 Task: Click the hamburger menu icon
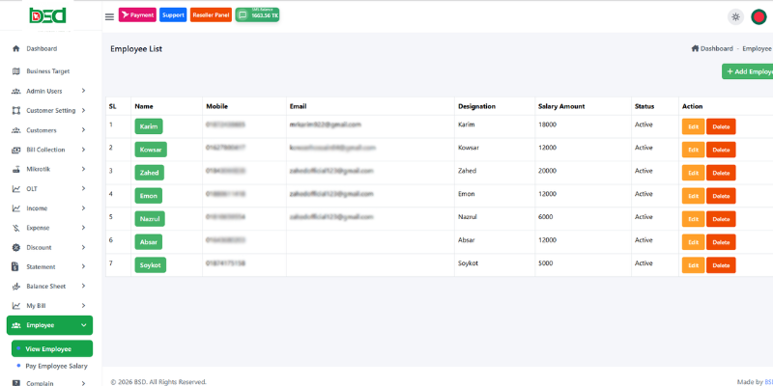[109, 16]
